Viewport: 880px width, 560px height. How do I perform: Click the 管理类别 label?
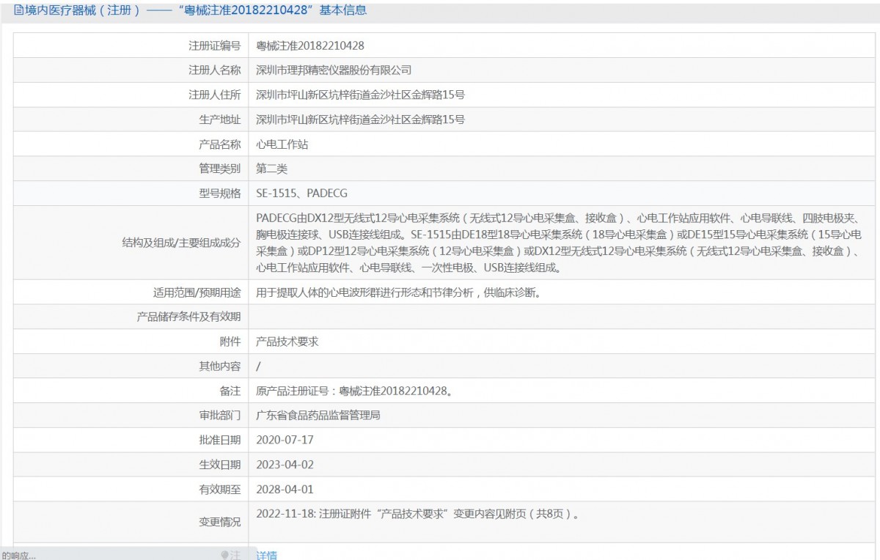219,169
